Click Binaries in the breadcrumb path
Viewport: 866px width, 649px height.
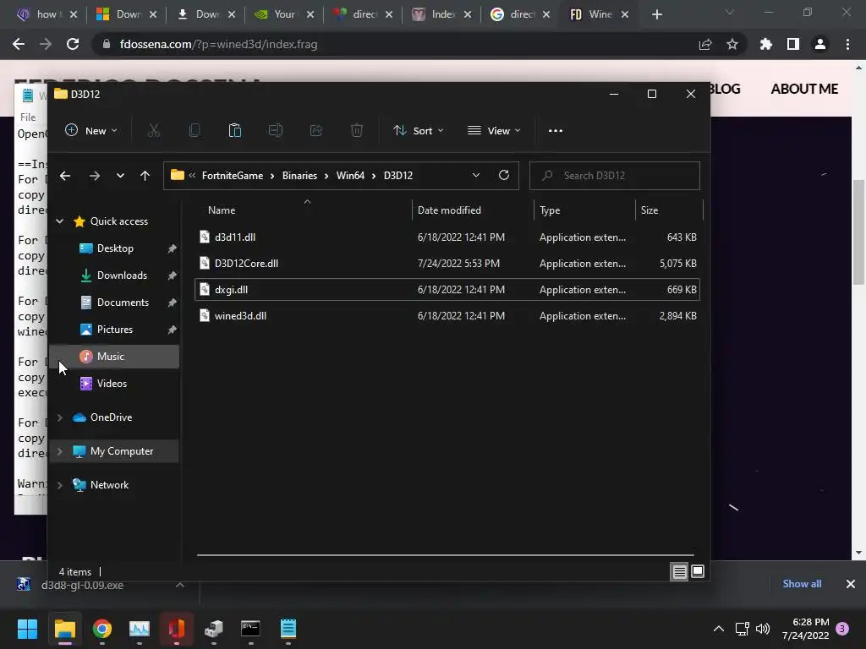[299, 176]
